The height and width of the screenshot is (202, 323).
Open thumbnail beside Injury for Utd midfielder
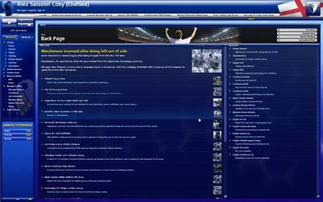click(x=217, y=135)
